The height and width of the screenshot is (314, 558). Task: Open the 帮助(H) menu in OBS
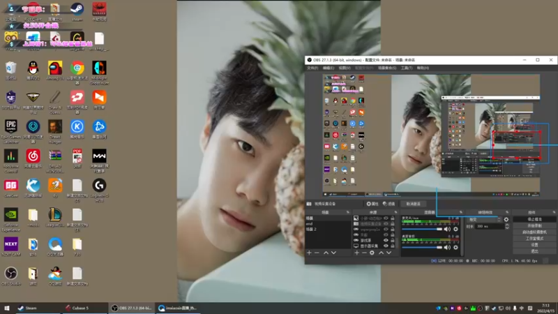423,68
